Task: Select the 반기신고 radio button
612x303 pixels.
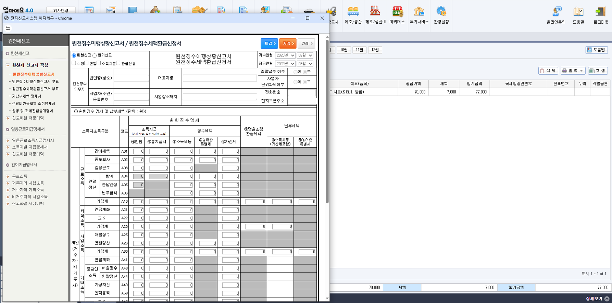Action: [x=95, y=55]
